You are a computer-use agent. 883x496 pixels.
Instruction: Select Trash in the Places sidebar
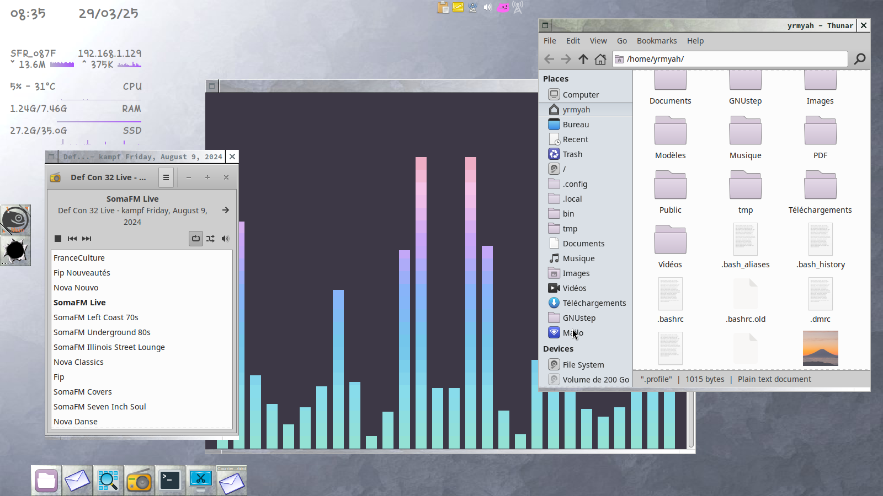pyautogui.click(x=572, y=154)
